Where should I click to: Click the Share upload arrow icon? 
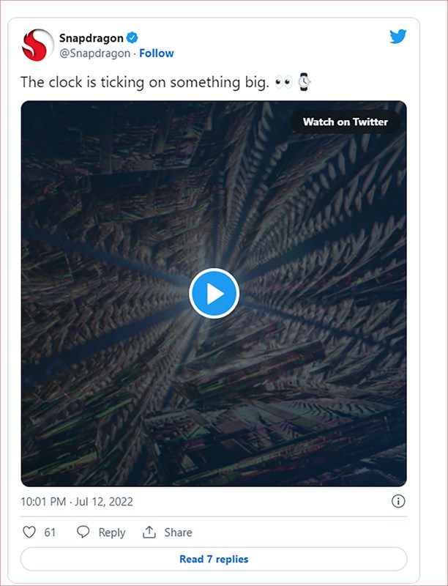pyautogui.click(x=149, y=533)
